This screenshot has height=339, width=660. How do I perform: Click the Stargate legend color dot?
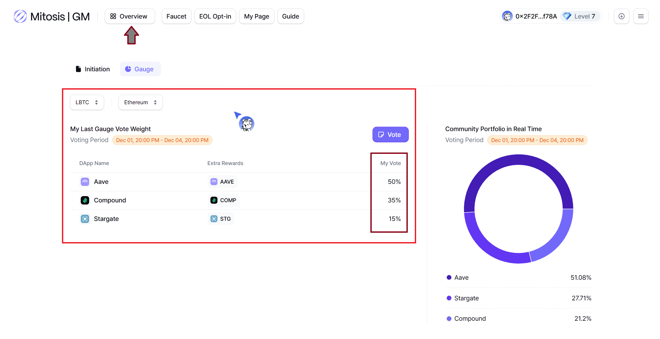pyautogui.click(x=449, y=298)
